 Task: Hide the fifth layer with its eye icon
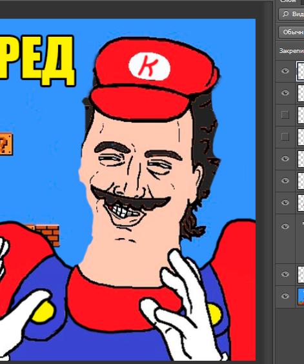coord(285,159)
